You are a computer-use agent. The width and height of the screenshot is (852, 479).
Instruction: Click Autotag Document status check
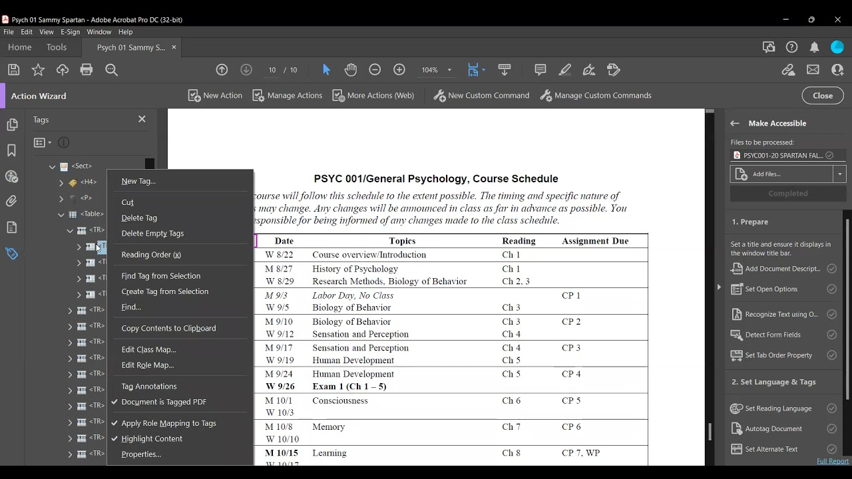[831, 428]
